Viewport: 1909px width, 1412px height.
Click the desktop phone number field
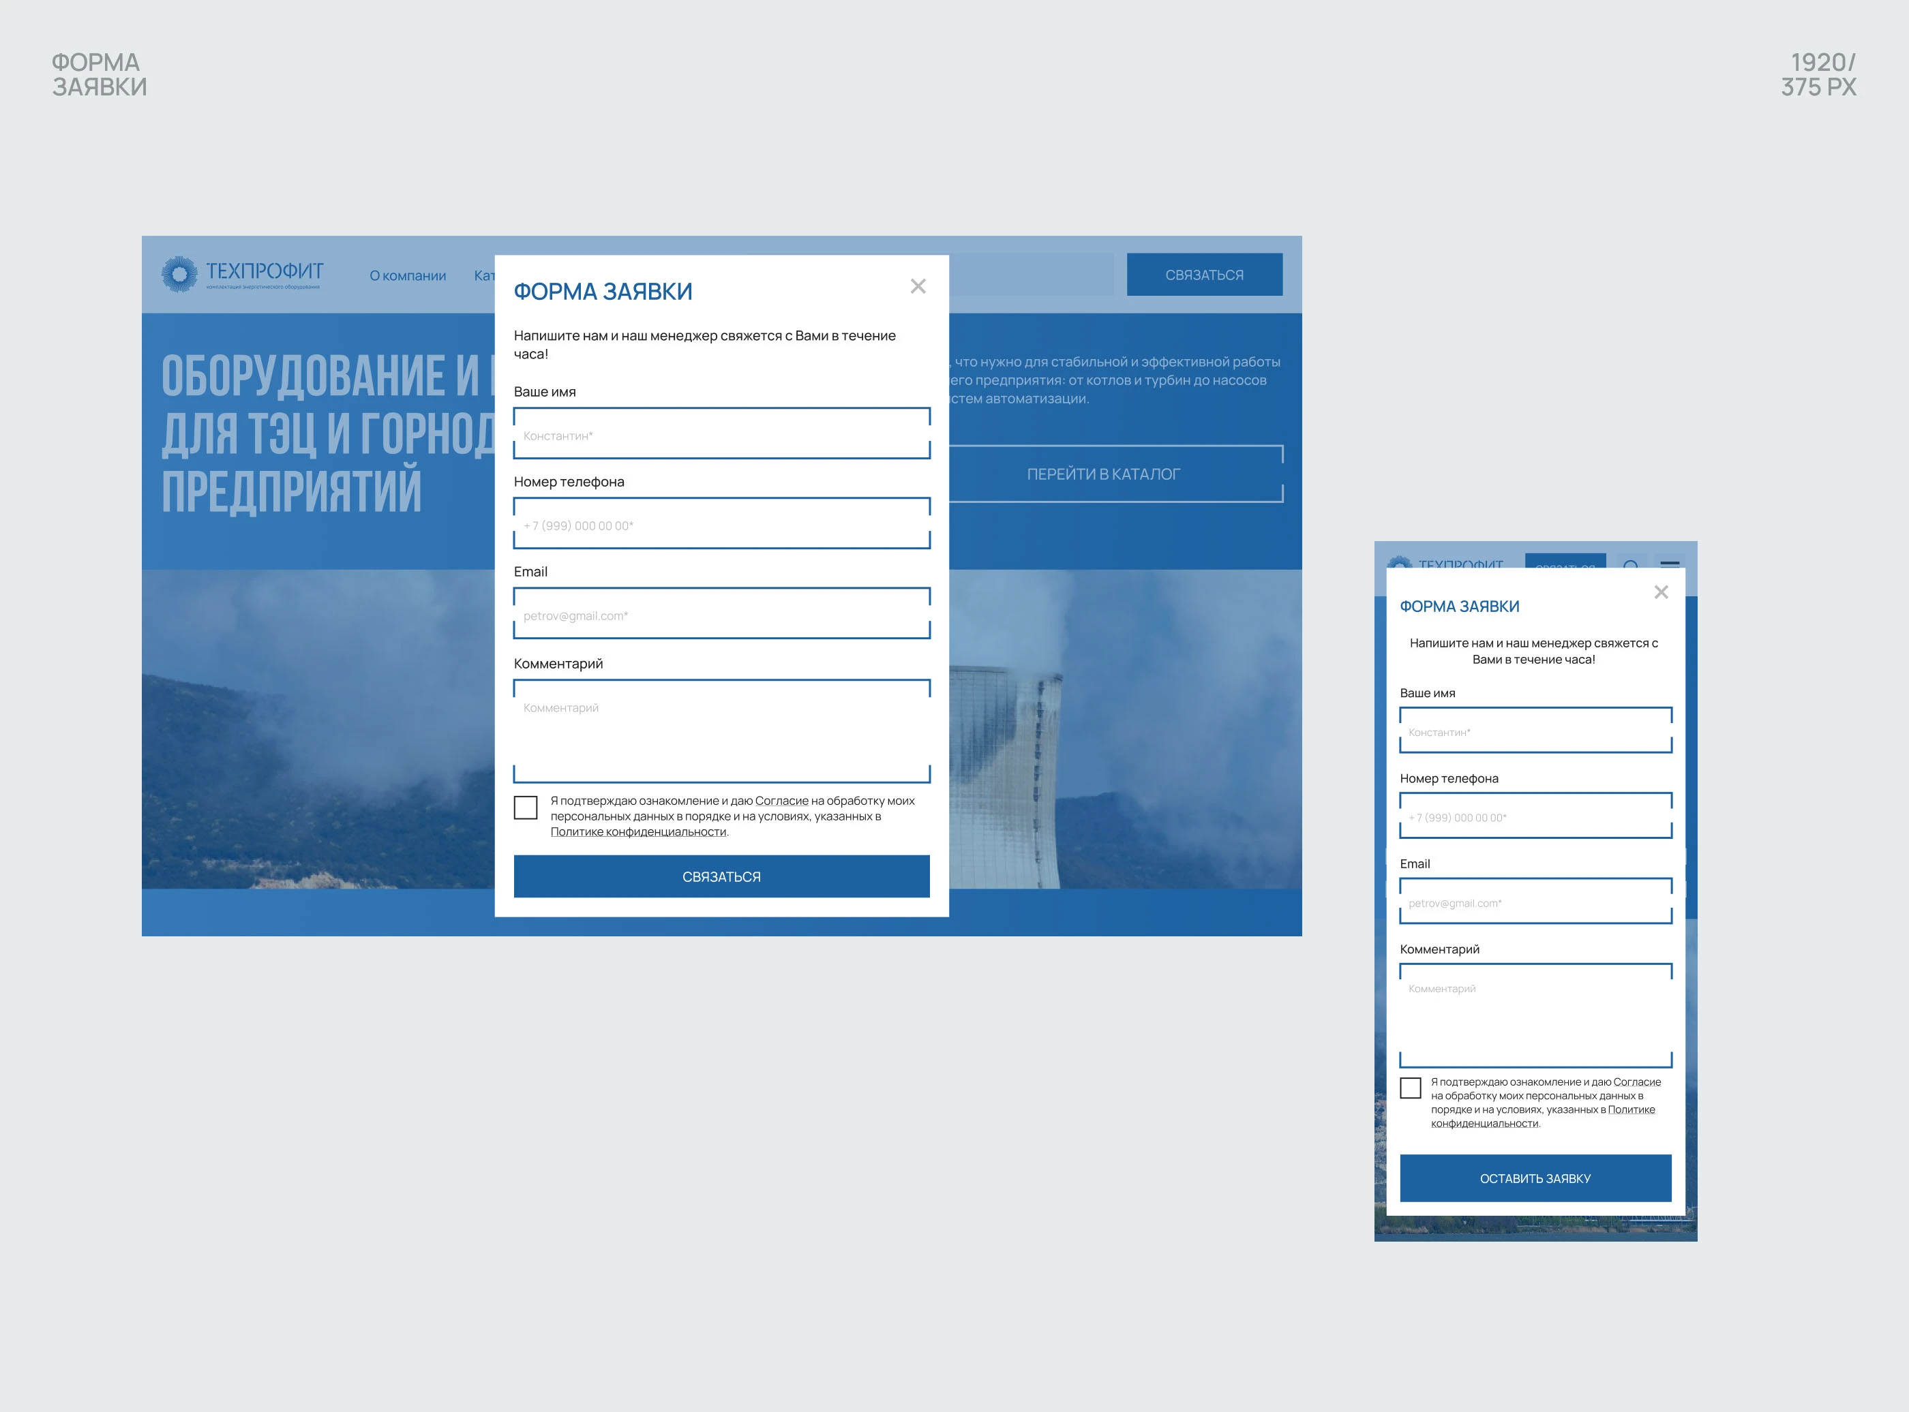pyautogui.click(x=721, y=524)
